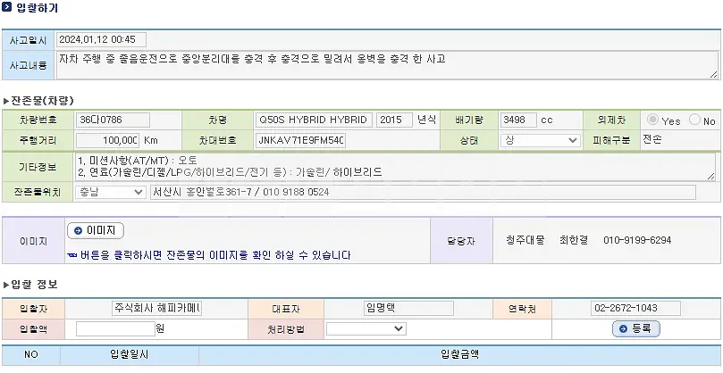723x373 pixels.
Task: Click the 입찰액 amount input field
Action: coord(116,328)
